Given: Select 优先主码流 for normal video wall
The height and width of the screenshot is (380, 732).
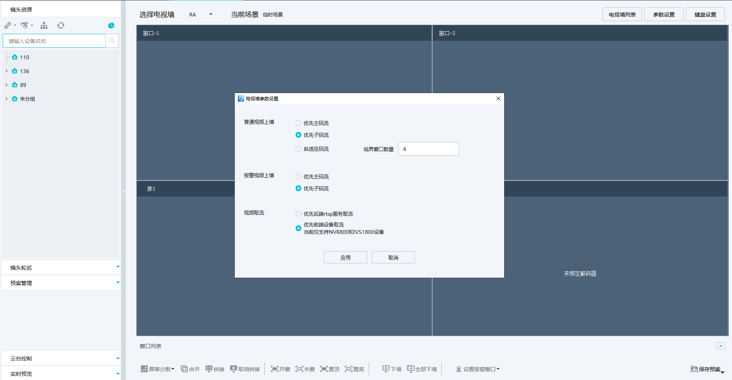Looking at the screenshot, I should coord(298,123).
